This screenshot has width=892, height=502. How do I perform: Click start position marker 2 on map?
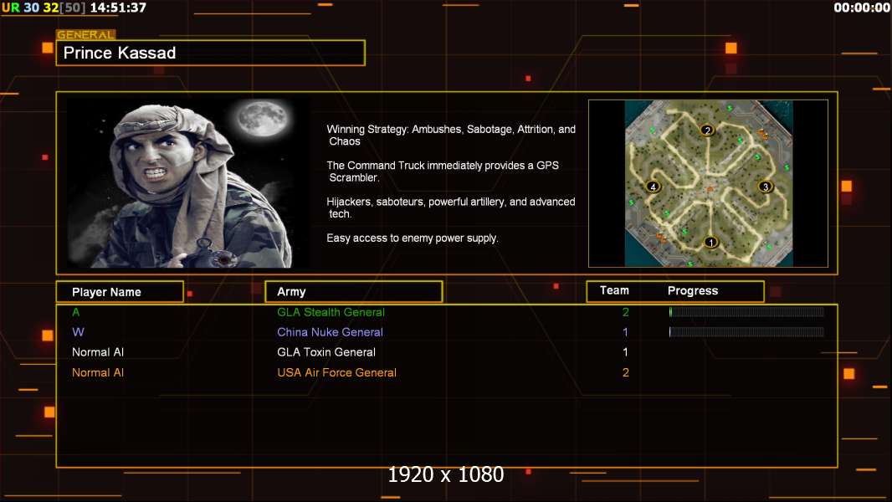tap(707, 131)
